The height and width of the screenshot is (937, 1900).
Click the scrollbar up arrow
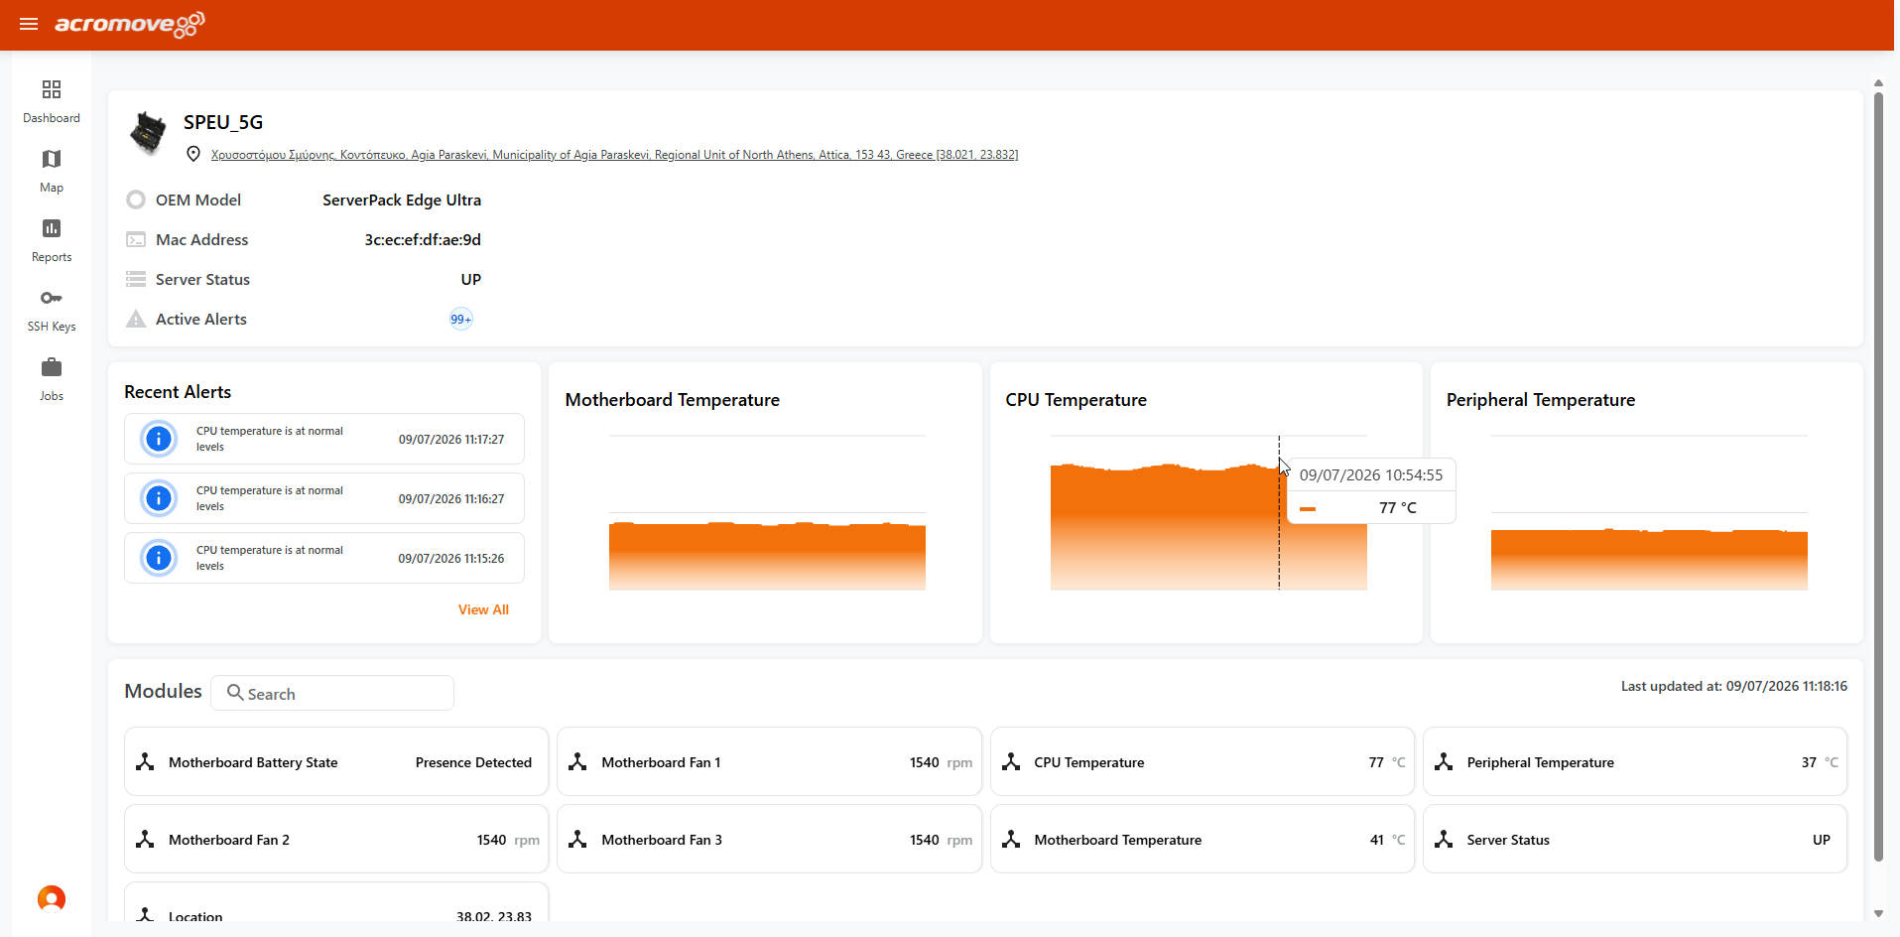pos(1878,83)
